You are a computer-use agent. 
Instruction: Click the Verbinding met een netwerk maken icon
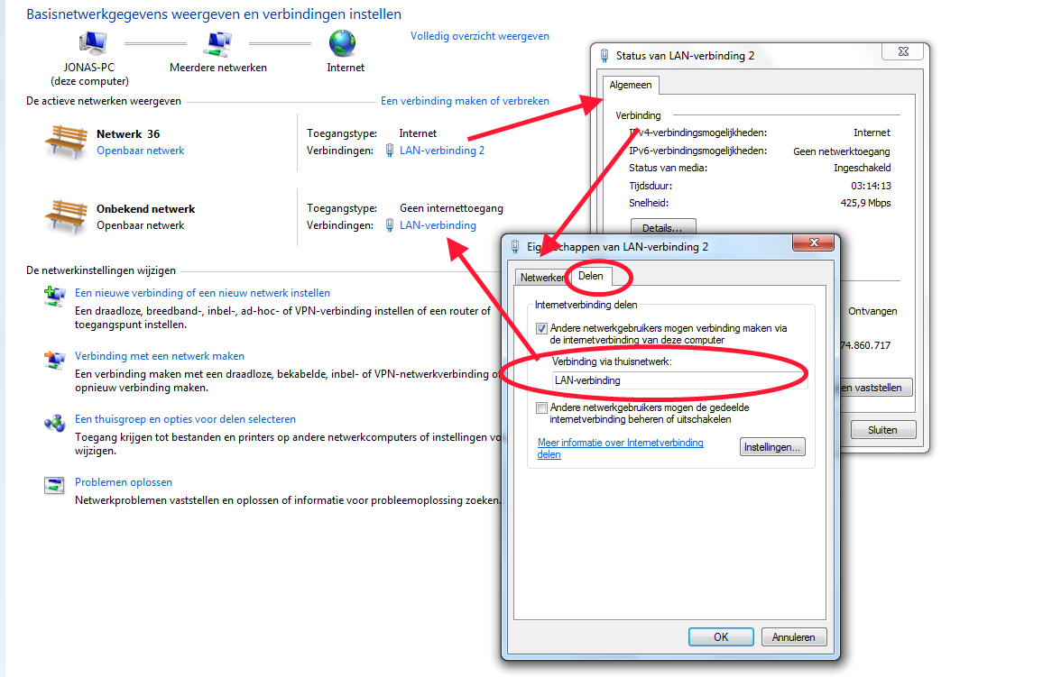(54, 360)
